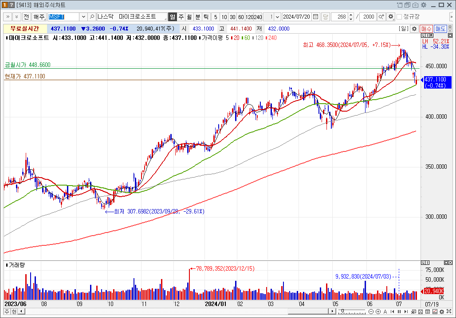Open the dropdown next to the 1 interval field

tap(278, 17)
